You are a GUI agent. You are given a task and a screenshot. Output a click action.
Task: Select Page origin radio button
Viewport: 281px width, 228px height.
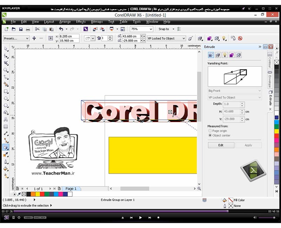pyautogui.click(x=210, y=131)
